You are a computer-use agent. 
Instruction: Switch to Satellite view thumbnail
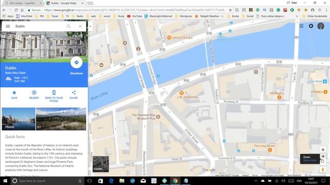point(101,164)
